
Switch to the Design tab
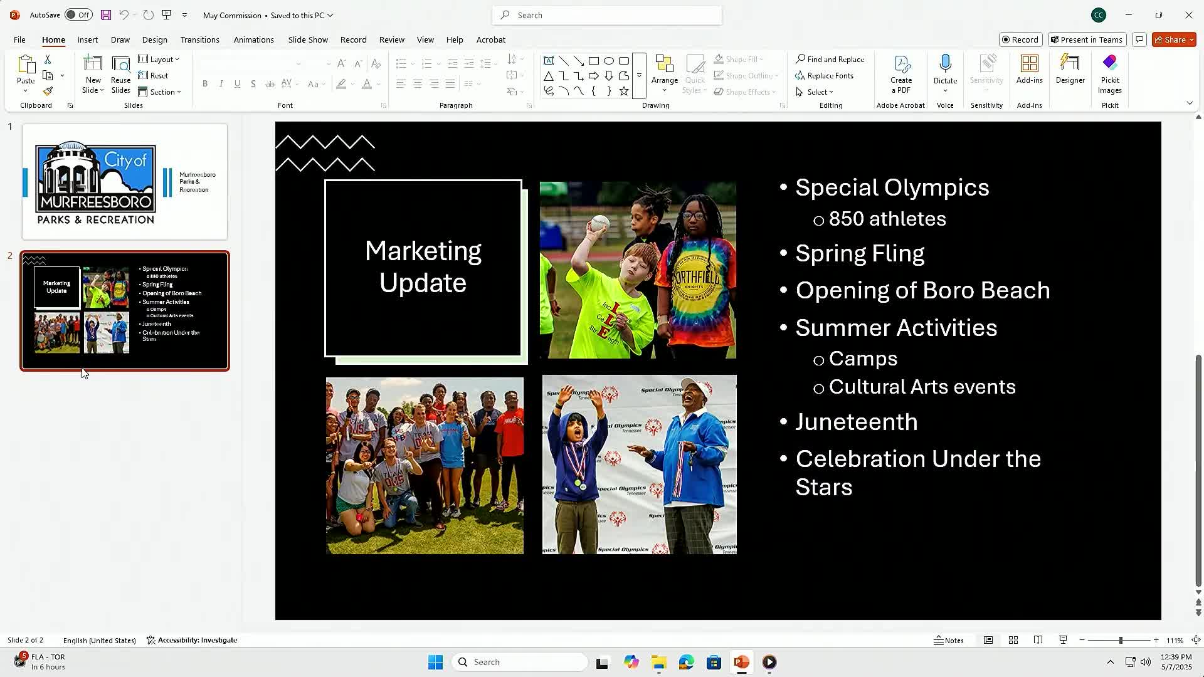[154, 39]
